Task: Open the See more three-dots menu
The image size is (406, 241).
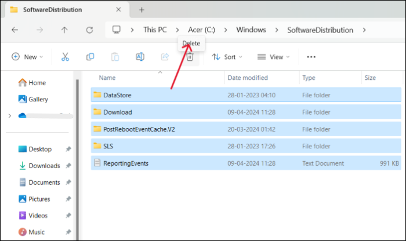Action: (x=311, y=57)
